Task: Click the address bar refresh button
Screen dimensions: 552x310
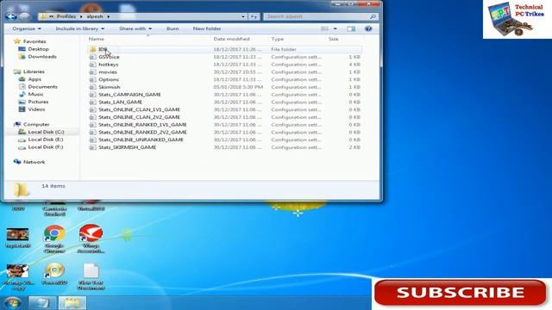Action: 254,16
